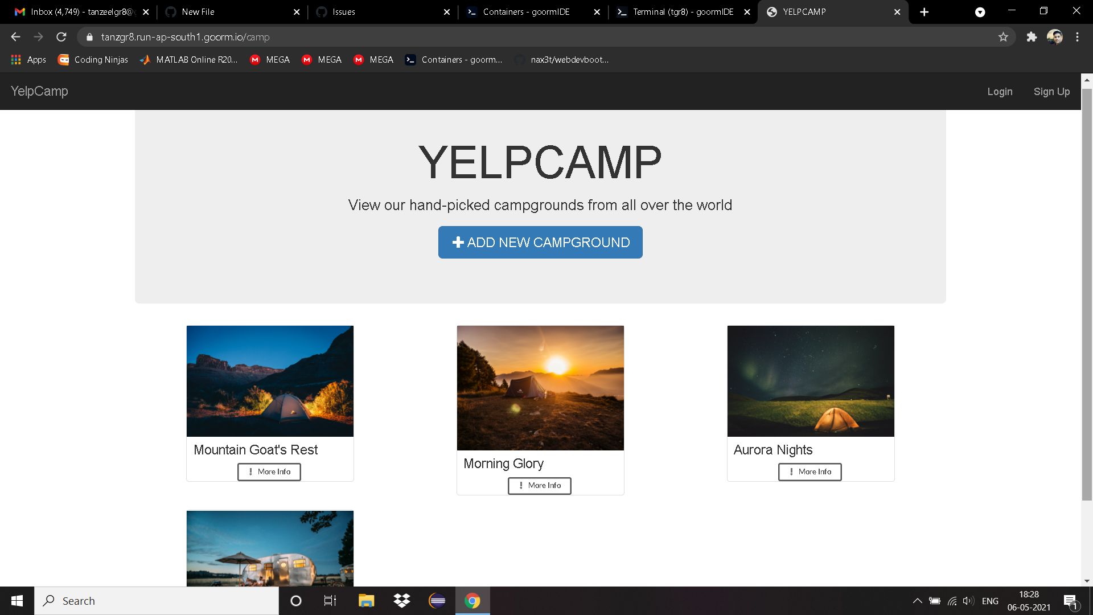Open File Explorer from the taskbar
This screenshot has width=1093, height=615.
pos(366,600)
